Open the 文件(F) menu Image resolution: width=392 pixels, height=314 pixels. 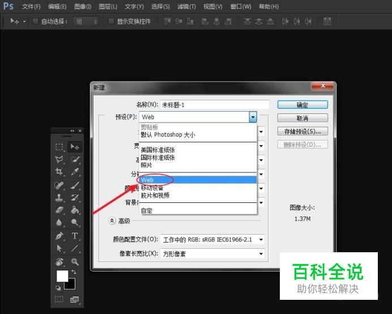(x=31, y=6)
